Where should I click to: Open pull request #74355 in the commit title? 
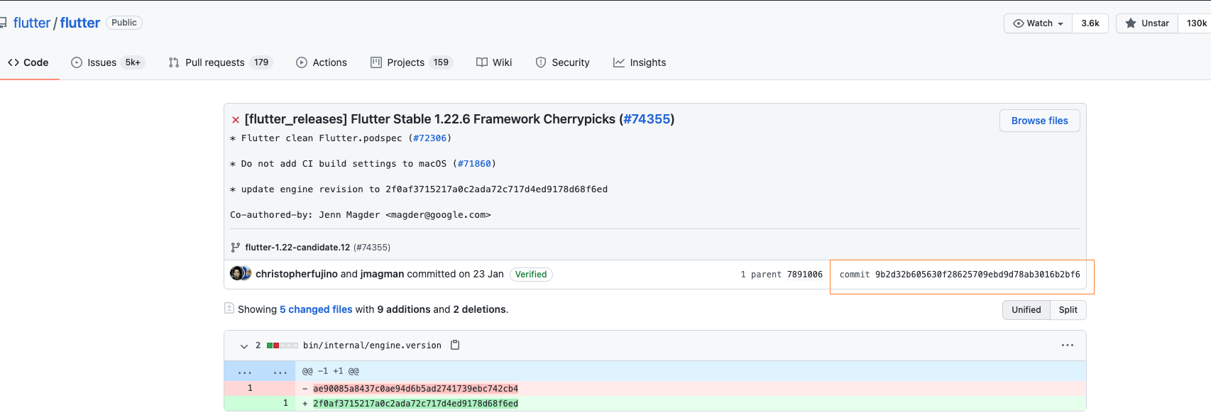pos(647,119)
